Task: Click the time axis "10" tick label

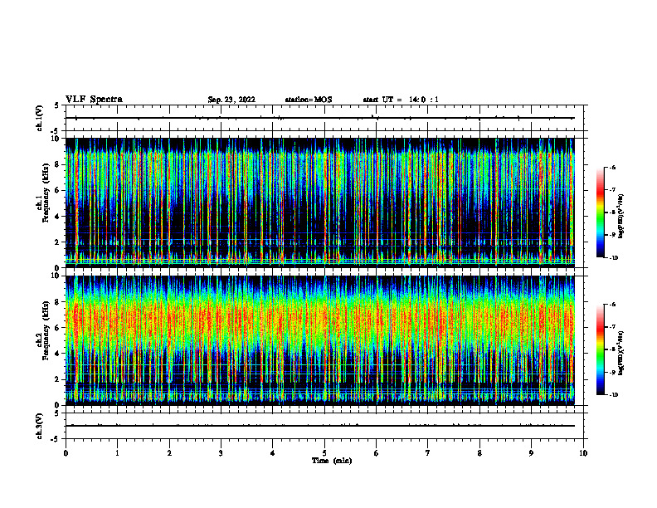Action: pos(583,453)
